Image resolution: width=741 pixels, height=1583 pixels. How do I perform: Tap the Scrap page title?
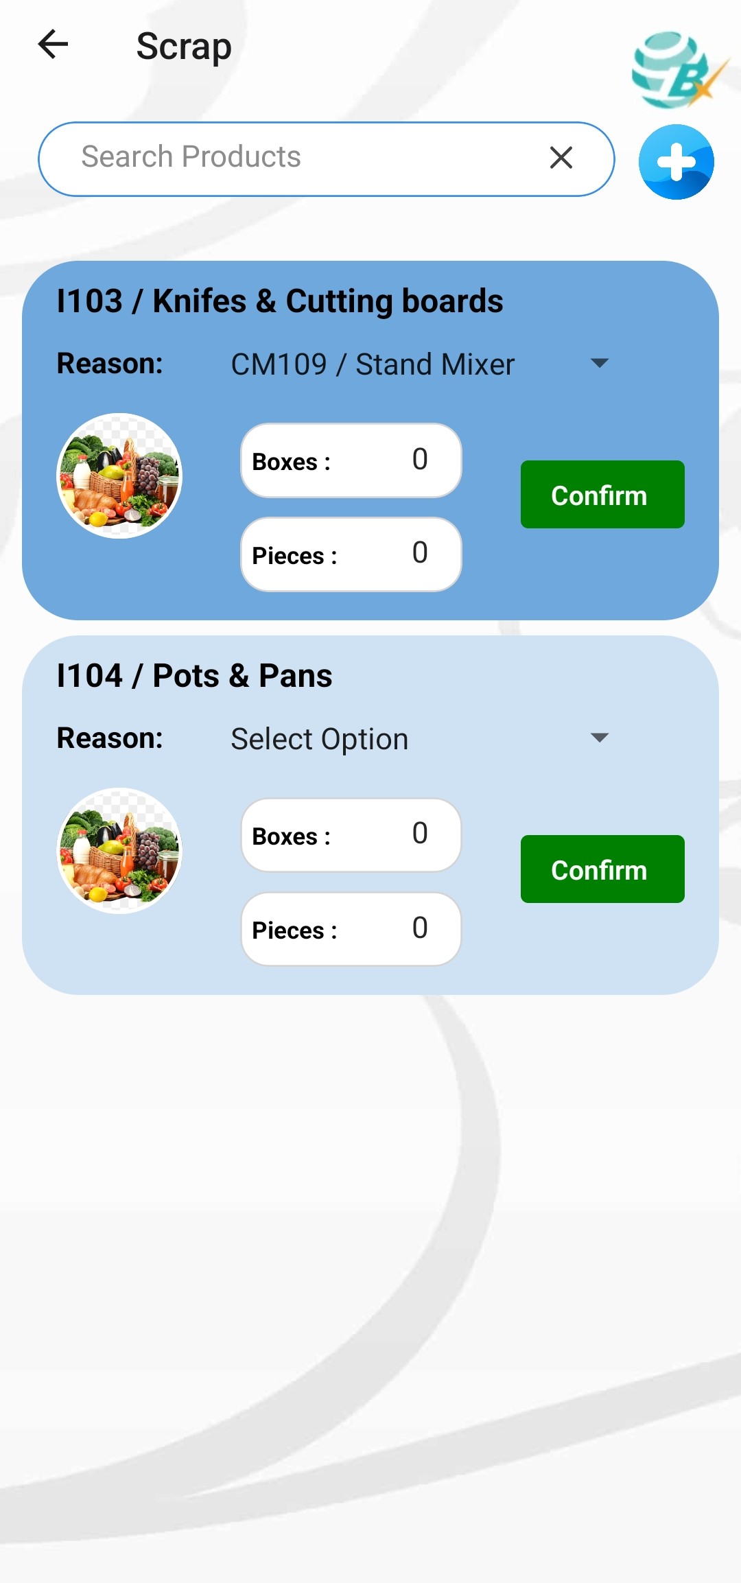pos(184,47)
